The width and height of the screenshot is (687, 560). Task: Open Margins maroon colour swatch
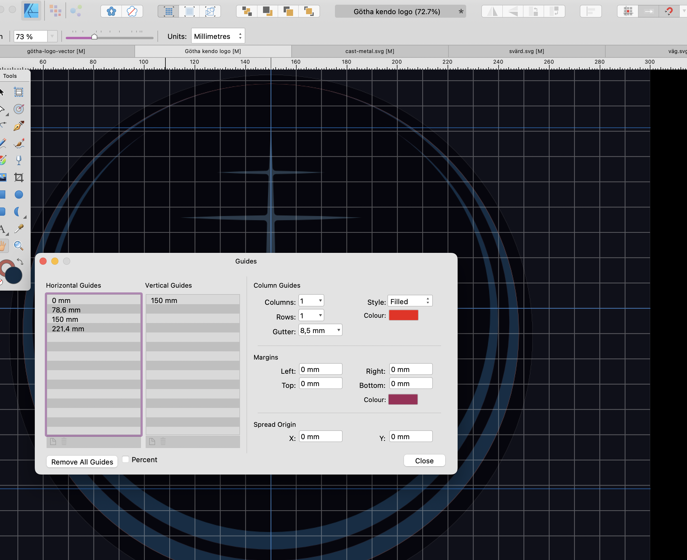(x=403, y=399)
